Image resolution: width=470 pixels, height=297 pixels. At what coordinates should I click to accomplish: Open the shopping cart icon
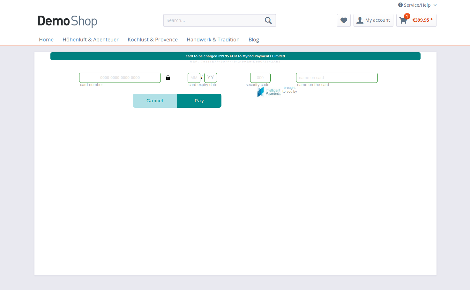[x=403, y=20]
